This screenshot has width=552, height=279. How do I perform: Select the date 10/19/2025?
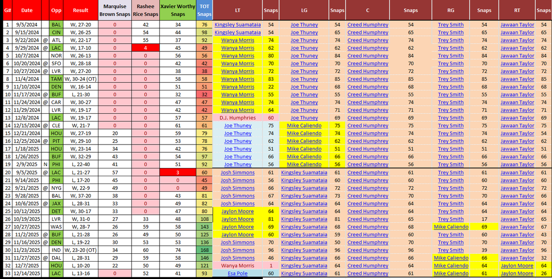pos(27,219)
